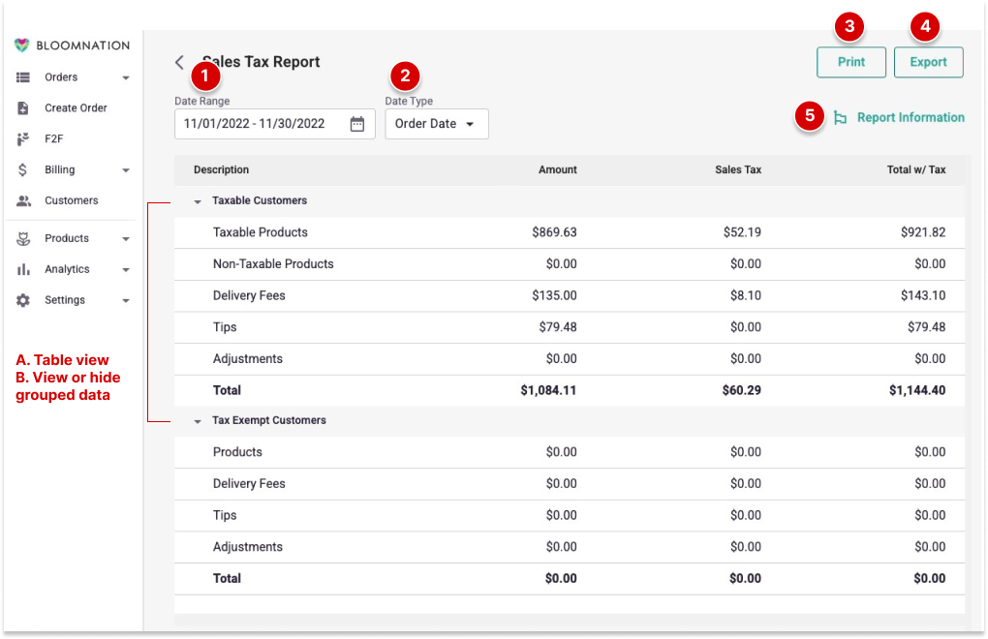Viewport: 988px width, 639px height.
Task: Click the BloomNation heart logo
Action: 23,46
